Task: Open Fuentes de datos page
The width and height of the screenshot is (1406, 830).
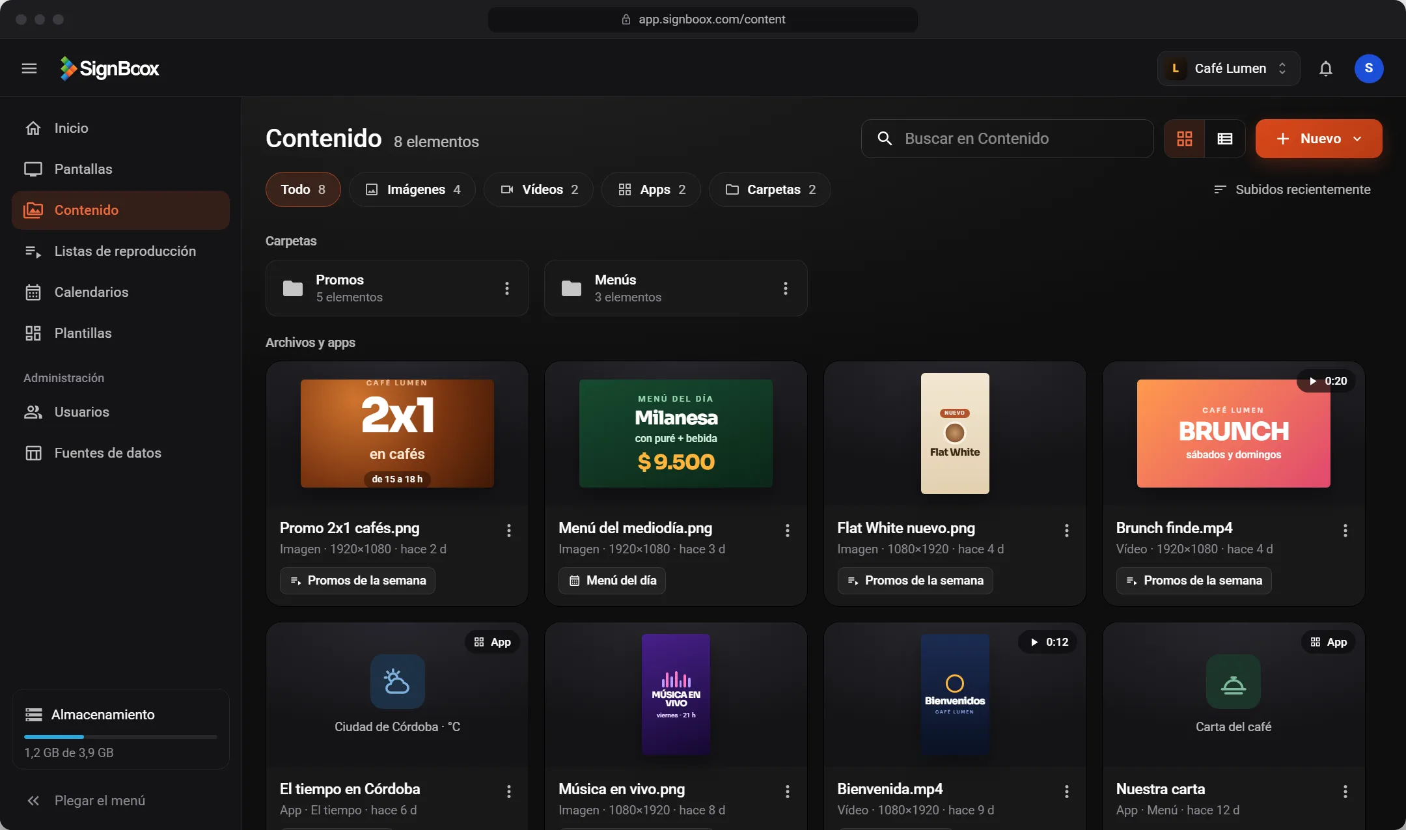Action: coord(120,453)
